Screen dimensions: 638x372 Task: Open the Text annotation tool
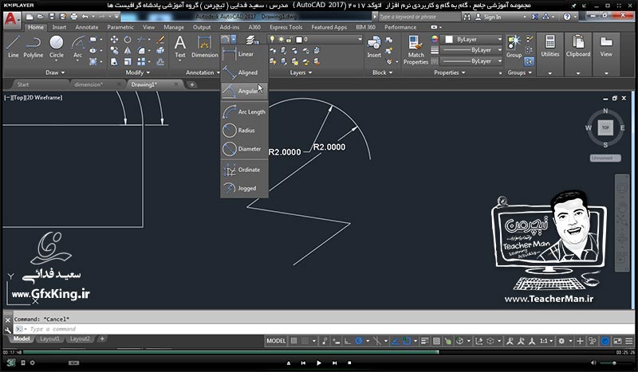pos(180,47)
